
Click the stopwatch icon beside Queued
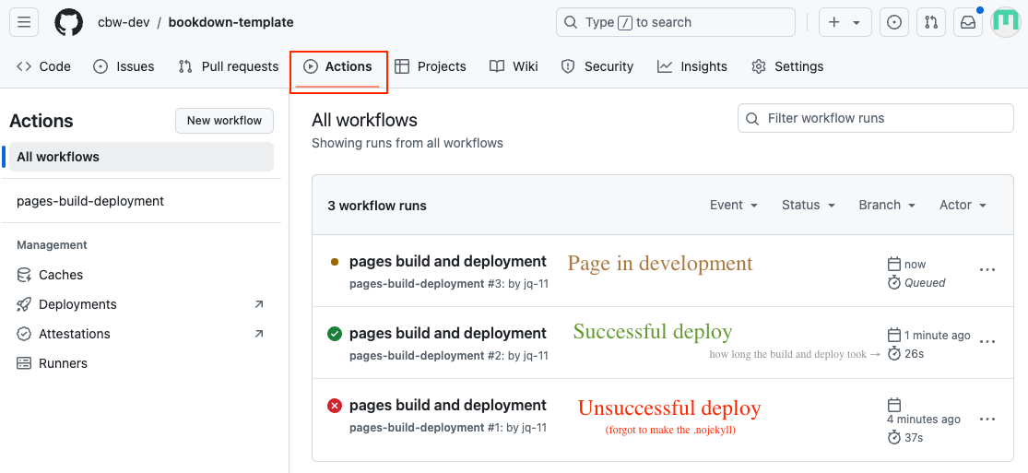click(x=893, y=283)
